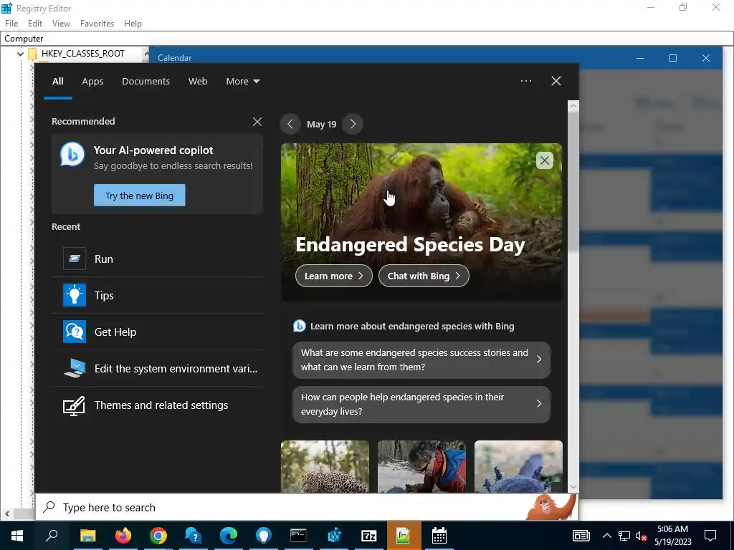
Task: Click the taskbar search magnifier icon
Action: pyautogui.click(x=52, y=536)
